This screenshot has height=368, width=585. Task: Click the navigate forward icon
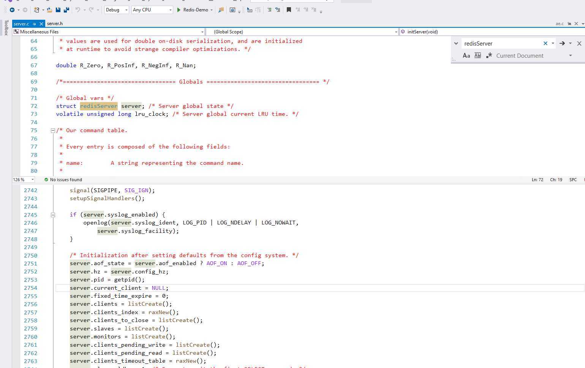point(25,10)
